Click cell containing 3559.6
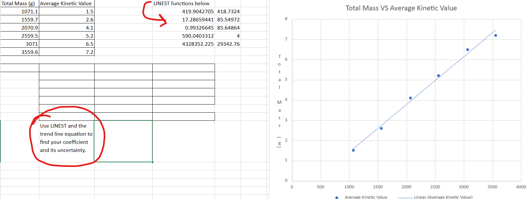Screen dimensions: 532x199 point(19,52)
